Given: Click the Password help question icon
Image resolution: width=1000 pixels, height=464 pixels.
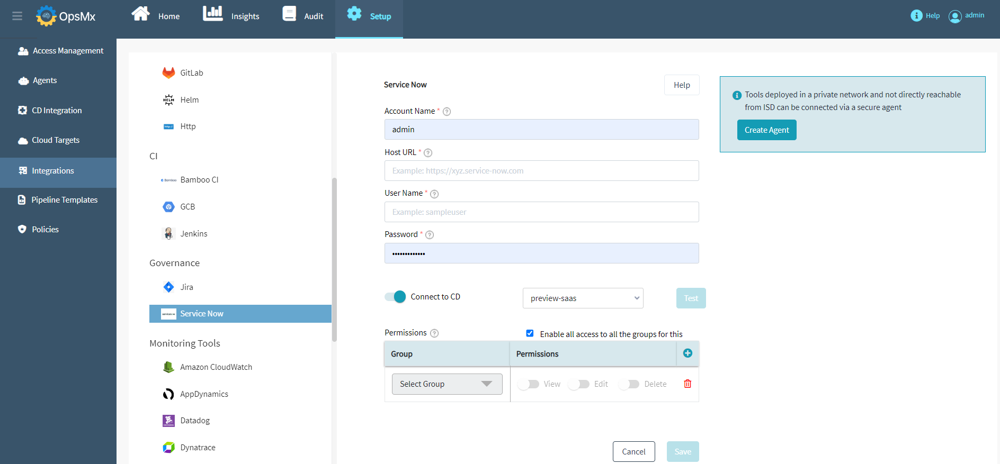Looking at the screenshot, I should [430, 235].
